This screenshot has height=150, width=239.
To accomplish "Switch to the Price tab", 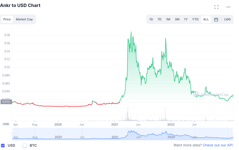I will (7, 19).
